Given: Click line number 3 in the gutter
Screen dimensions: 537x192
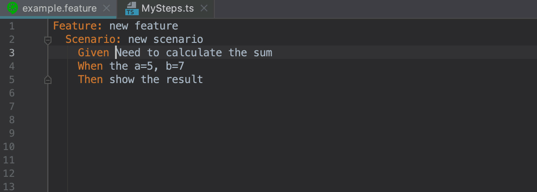Looking at the screenshot, I should click(x=12, y=53).
